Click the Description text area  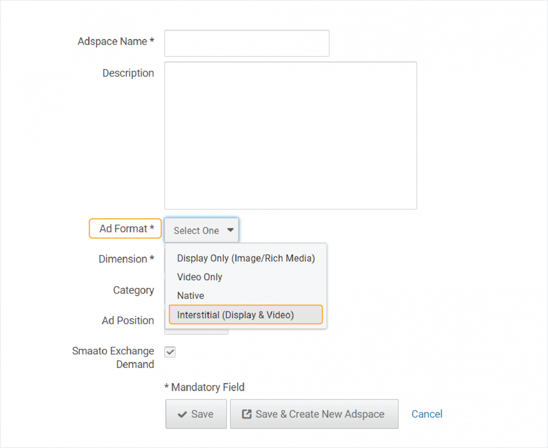pyautogui.click(x=290, y=135)
